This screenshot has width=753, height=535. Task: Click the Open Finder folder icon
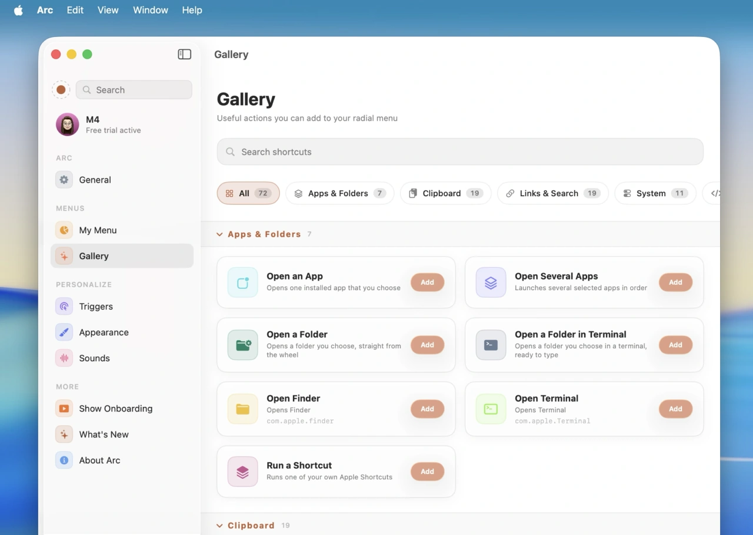point(243,409)
